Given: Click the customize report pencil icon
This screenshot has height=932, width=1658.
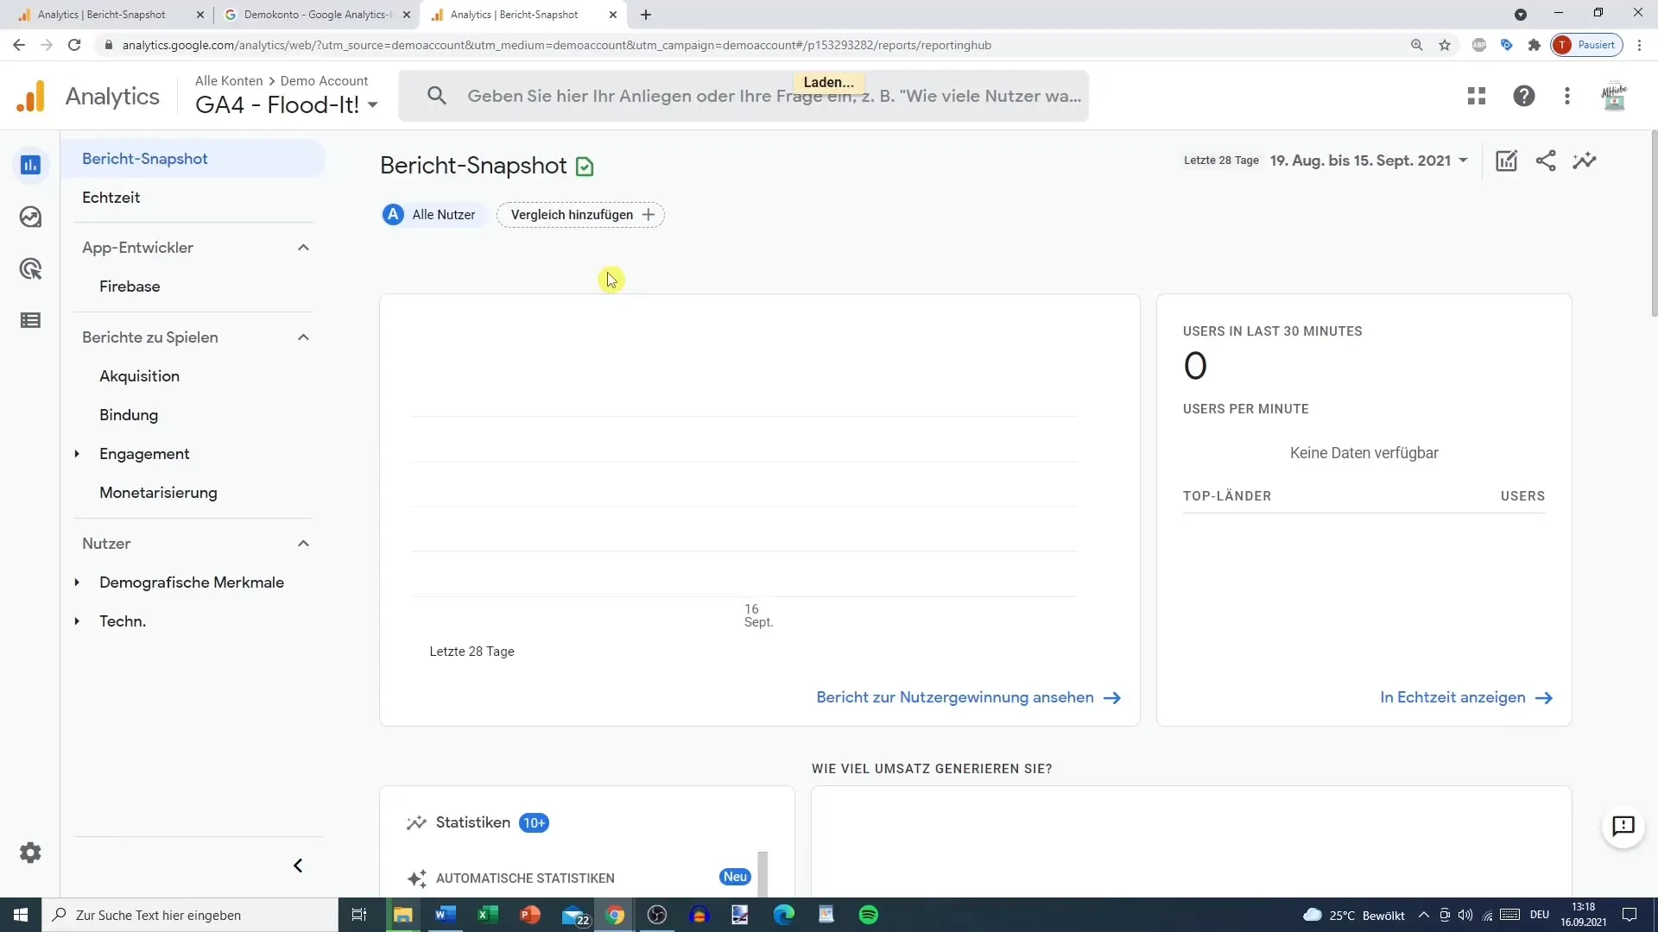Looking at the screenshot, I should [1506, 161].
